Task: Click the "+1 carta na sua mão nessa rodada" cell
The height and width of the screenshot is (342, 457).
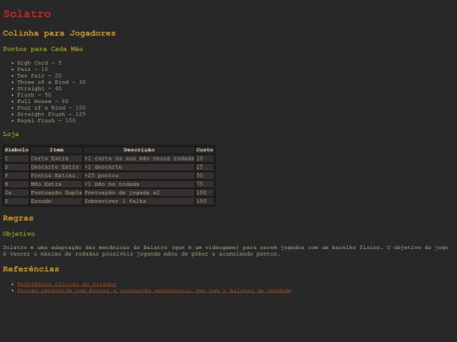Action: pos(139,159)
